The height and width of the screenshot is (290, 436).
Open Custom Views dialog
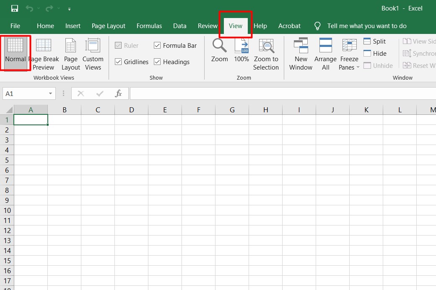[x=93, y=54]
